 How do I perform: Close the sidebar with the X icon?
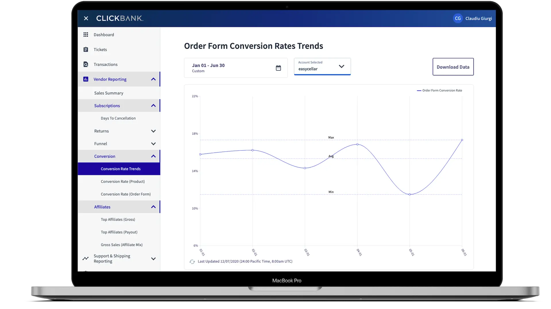coord(86,18)
